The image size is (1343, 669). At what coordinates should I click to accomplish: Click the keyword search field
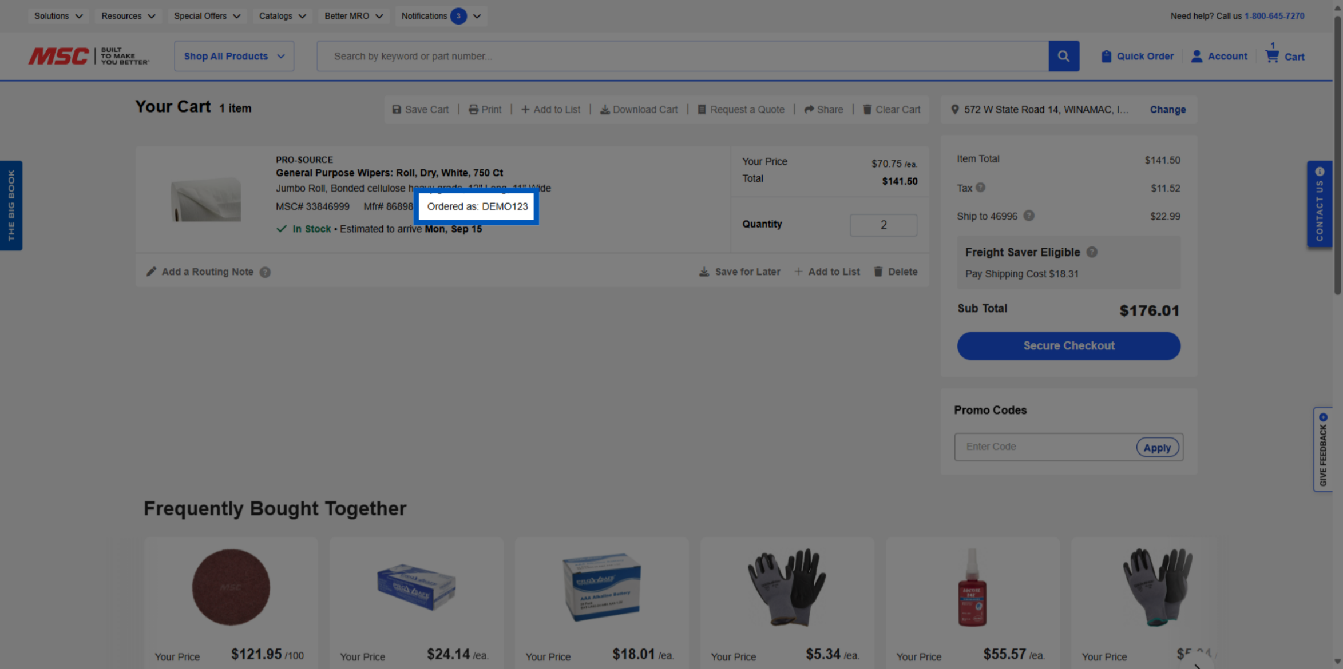(683, 56)
